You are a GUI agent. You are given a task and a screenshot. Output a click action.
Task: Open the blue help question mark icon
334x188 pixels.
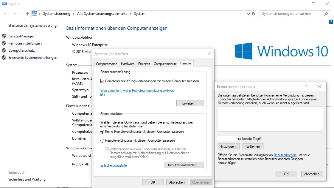coord(331,22)
